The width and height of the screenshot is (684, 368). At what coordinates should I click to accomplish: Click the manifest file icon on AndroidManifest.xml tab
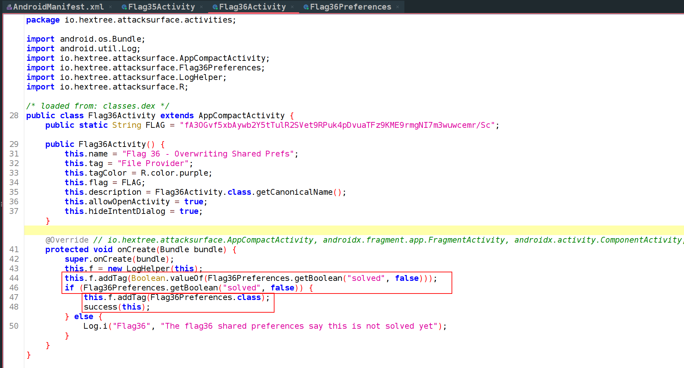point(9,7)
